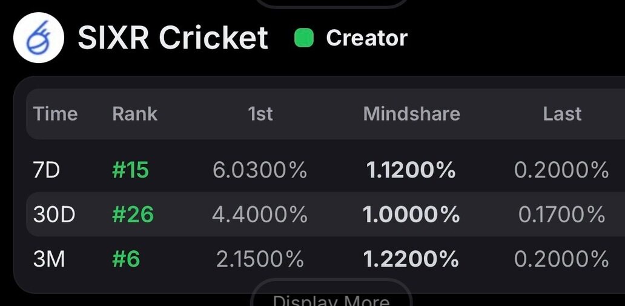Click the #26 rank value
This screenshot has width=625, height=306.
133,215
